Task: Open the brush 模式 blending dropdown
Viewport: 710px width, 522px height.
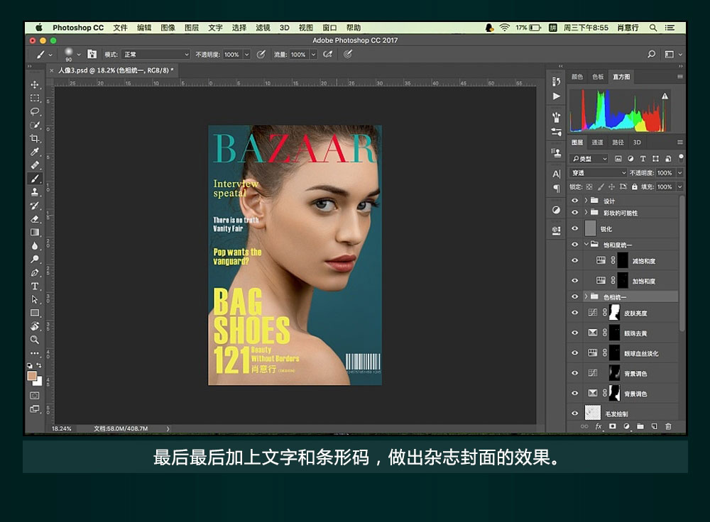Action: (155, 55)
